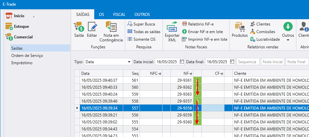This screenshot has width=309, height=137.
Task: Switch to the OS tab
Action: click(x=102, y=15)
